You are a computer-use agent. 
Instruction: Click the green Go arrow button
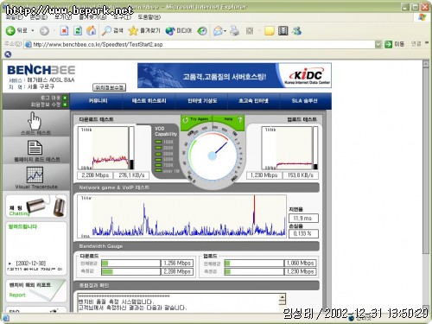(388, 44)
